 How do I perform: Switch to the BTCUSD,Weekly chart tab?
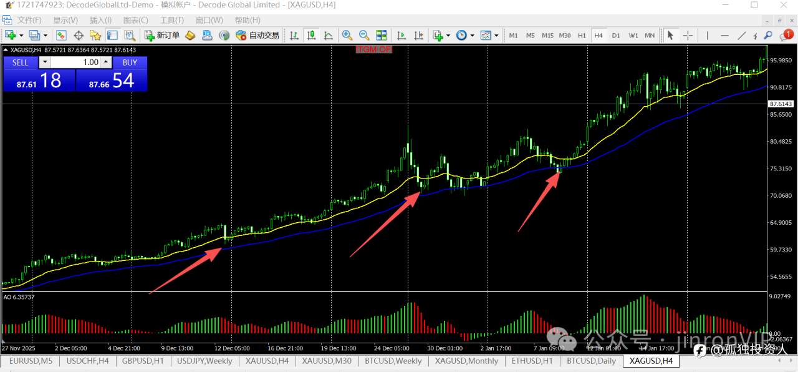pyautogui.click(x=392, y=361)
